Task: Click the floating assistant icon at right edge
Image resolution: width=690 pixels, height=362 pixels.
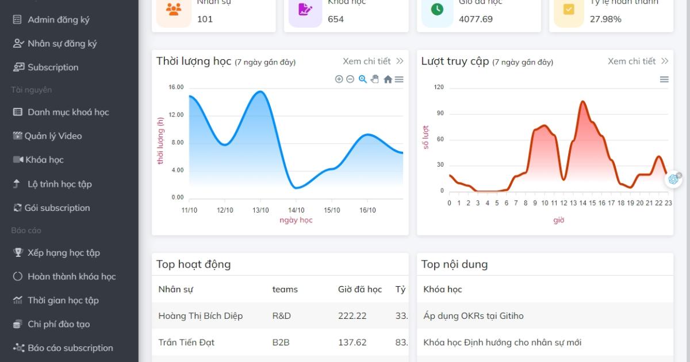Action: (x=674, y=179)
